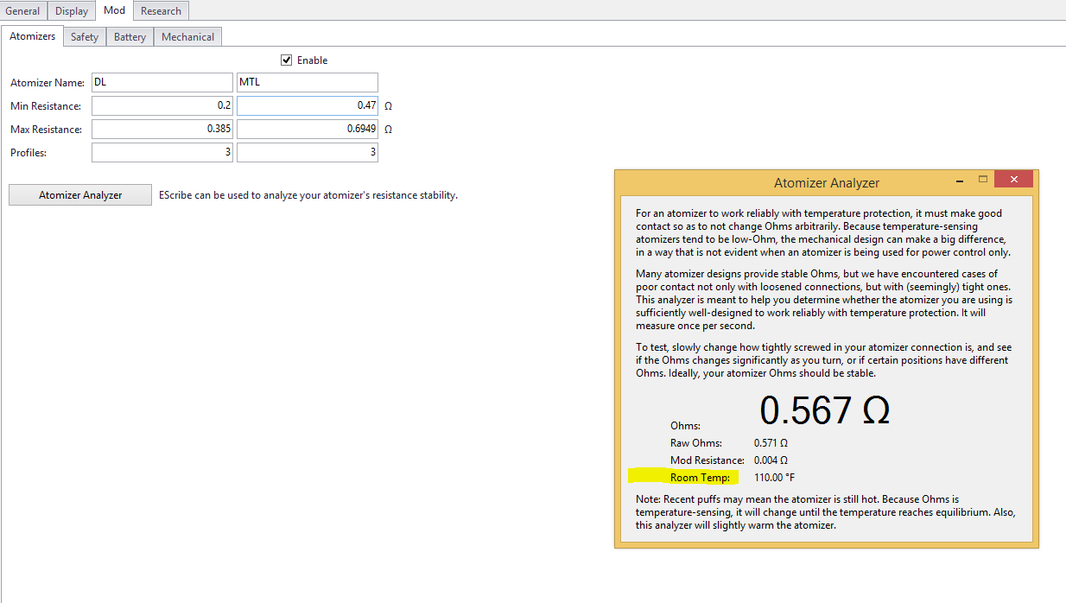1066x603 pixels.
Task: Switch to the Battery sub-tab
Action: click(130, 37)
